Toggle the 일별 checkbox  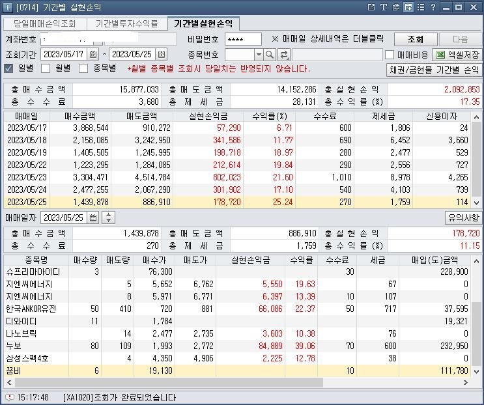tap(9, 68)
